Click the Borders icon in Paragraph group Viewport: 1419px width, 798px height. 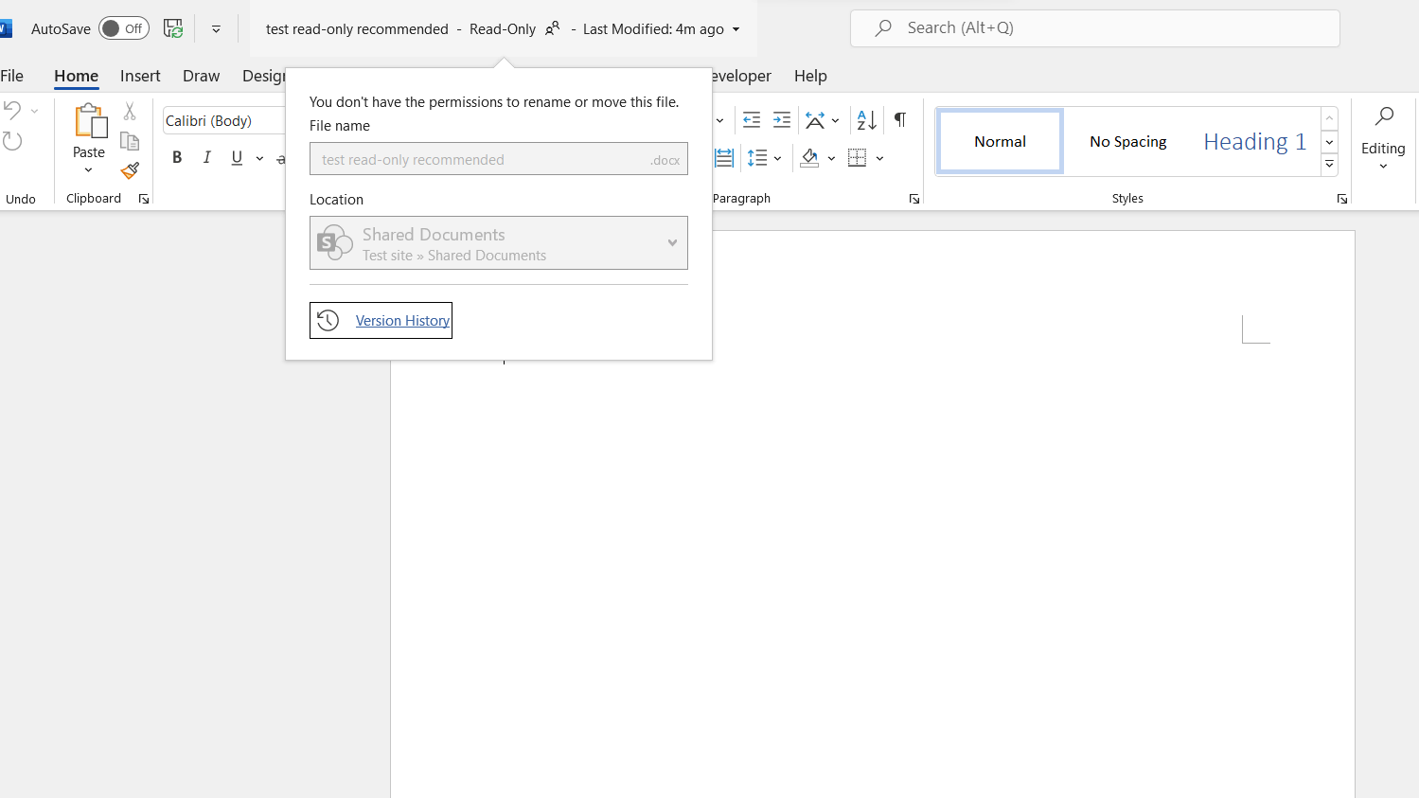pos(857,157)
